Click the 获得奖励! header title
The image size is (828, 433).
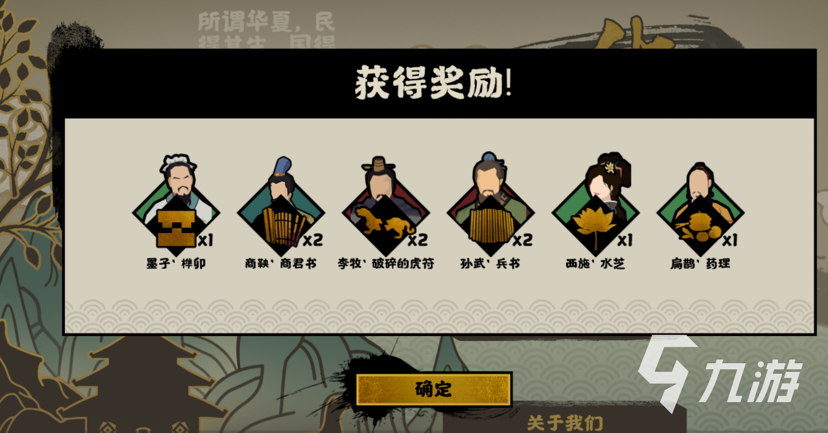434,85
